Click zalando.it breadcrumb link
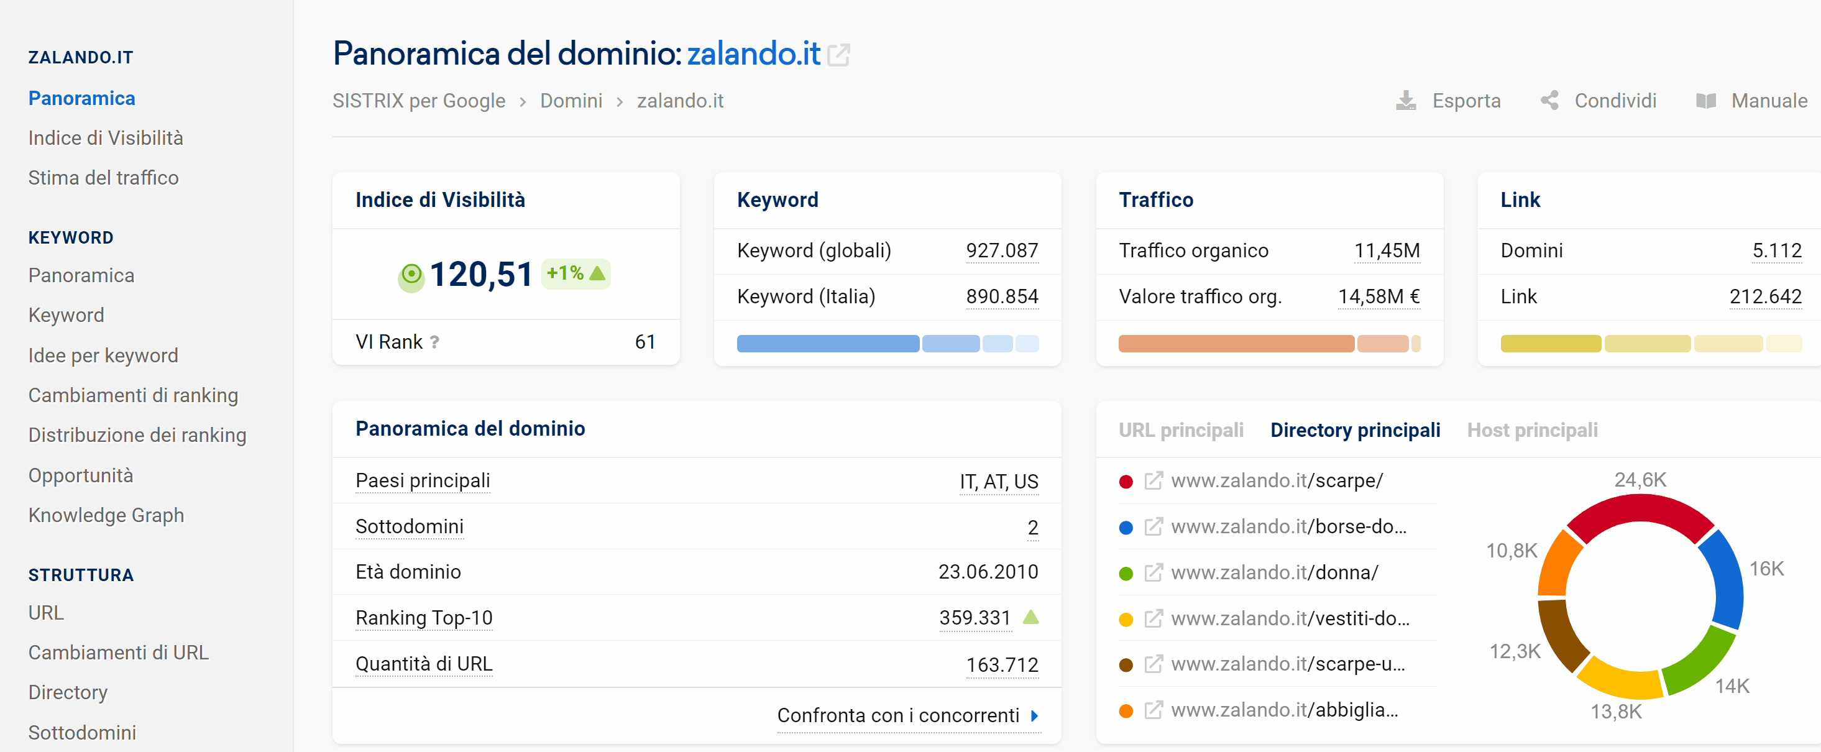The width and height of the screenshot is (1821, 752). point(680,101)
